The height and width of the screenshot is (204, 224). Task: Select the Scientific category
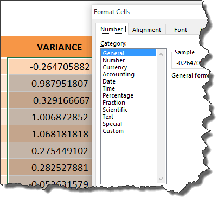pyautogui.click(x=115, y=110)
